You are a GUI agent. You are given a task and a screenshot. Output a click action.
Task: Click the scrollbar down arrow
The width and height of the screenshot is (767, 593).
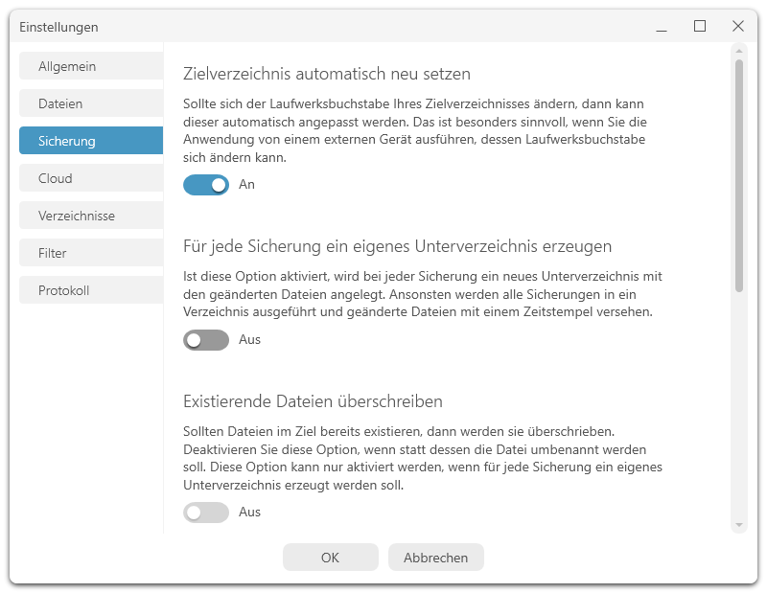[x=739, y=525]
